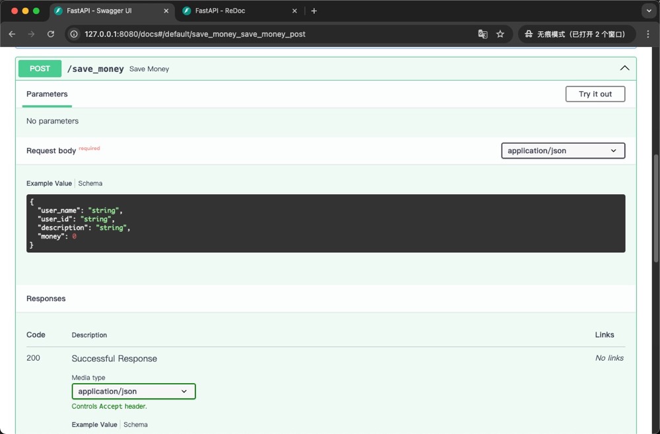Open the Chrome three-dot menu
Viewport: 660px width, 434px height.
click(x=648, y=34)
